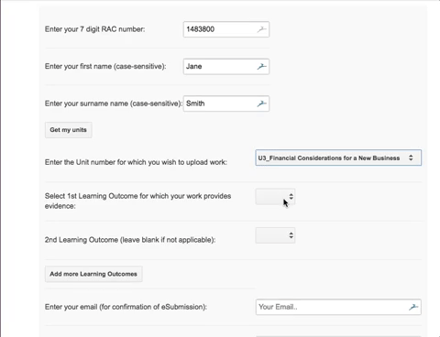This screenshot has height=337, width=440.
Task: Focus the first name field containing Jane
Action: coord(226,66)
